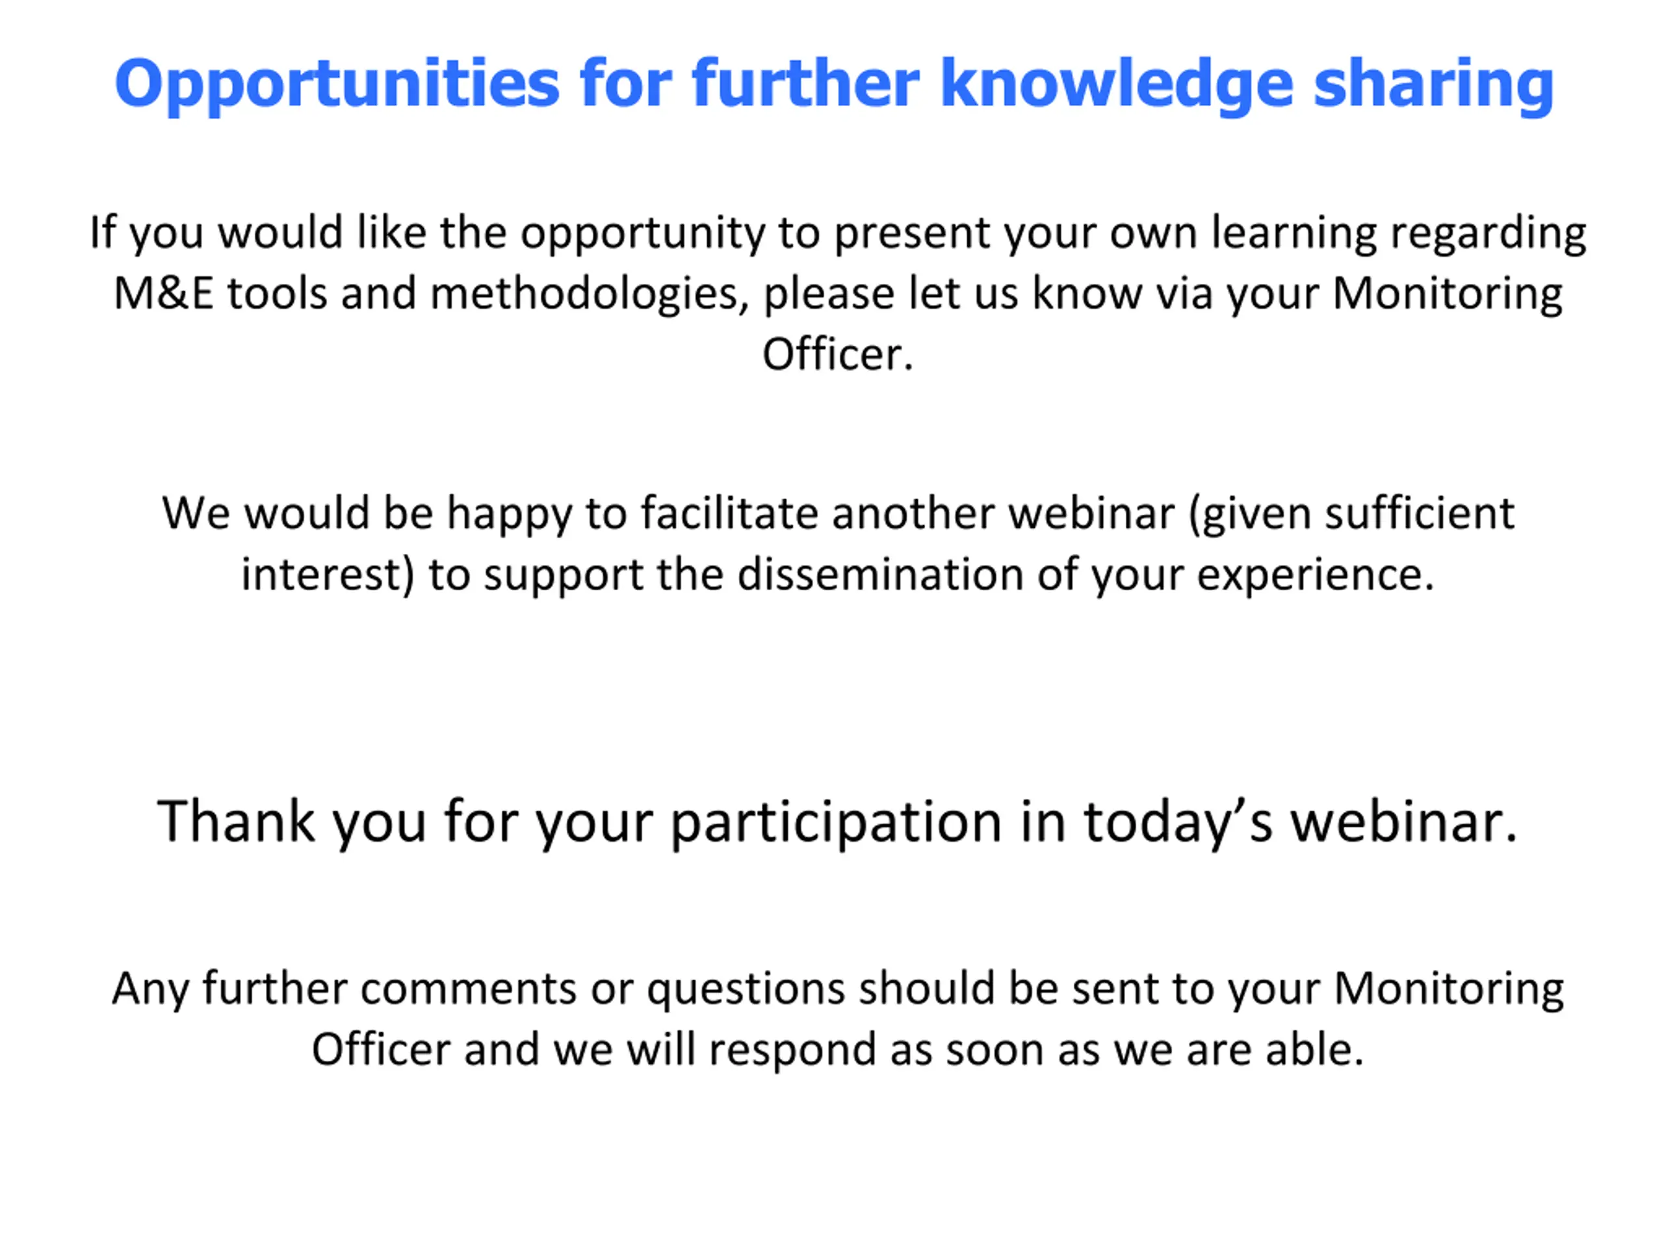
Task: Click the slide title 'Opportunities for further knowledge sharing'
Action: 834,85
